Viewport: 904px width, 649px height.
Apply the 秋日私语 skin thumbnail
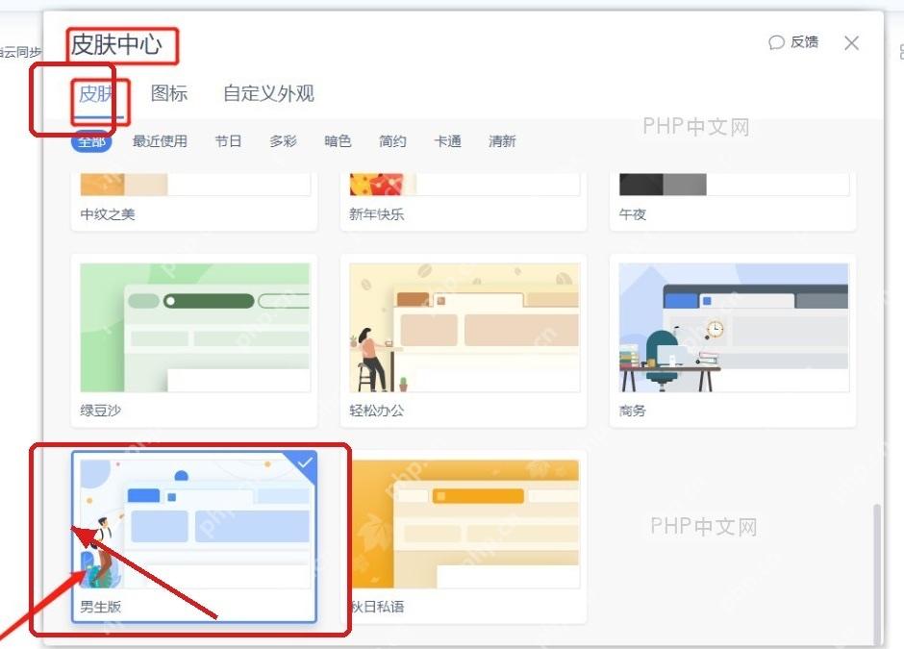pyautogui.click(x=465, y=523)
